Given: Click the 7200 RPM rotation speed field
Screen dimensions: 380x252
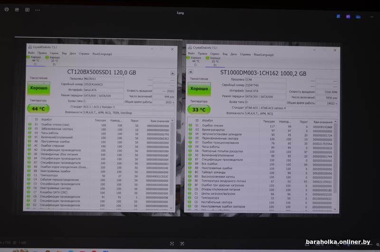Looking at the screenshot, I should (x=327, y=92).
